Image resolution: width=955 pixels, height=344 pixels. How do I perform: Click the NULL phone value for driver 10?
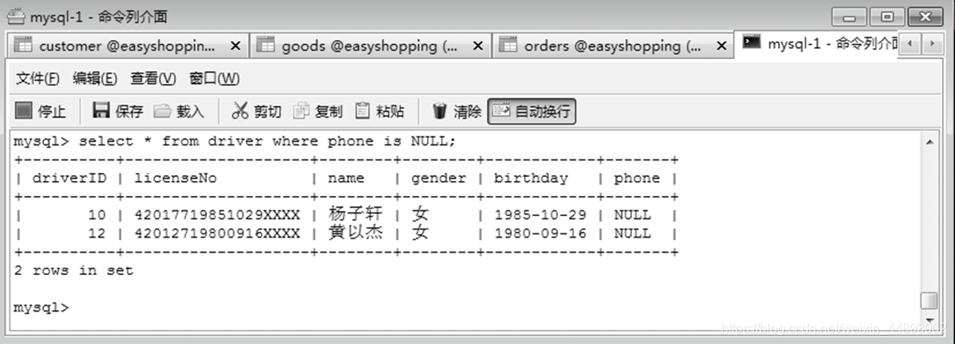tap(632, 215)
